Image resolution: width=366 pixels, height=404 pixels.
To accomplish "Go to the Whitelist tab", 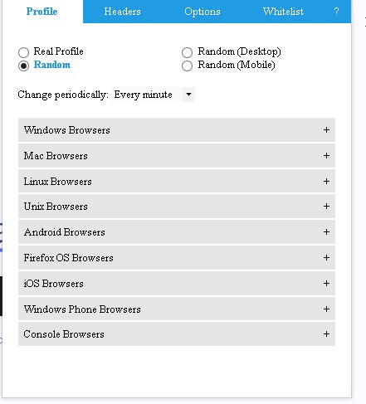I will pyautogui.click(x=283, y=12).
